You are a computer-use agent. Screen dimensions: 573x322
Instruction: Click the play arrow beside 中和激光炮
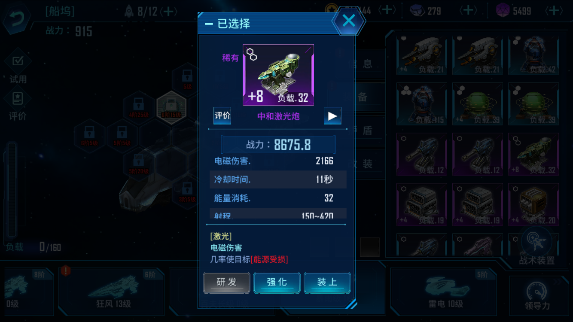[x=332, y=116]
